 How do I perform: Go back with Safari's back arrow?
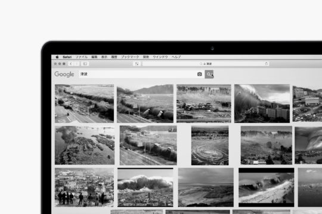pyautogui.click(x=71, y=64)
